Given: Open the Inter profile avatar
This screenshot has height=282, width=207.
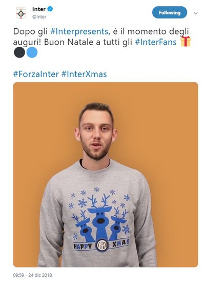Looking at the screenshot, I should (21, 13).
